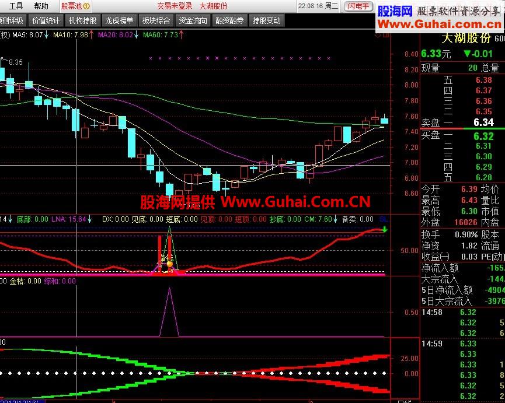This screenshot has height=403, width=505.
Task: Click the 交易未登录 trade login status
Action: point(175,6)
